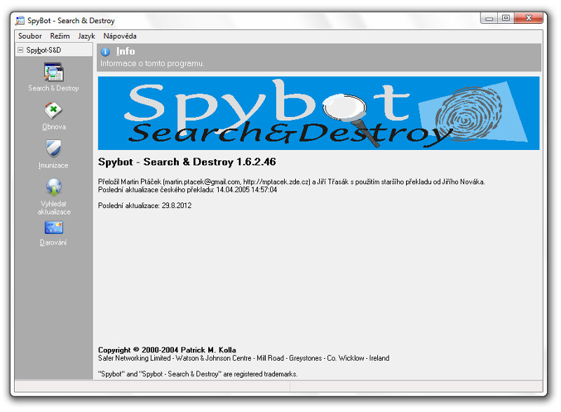Select the Darování sidebar label
Image resolution: width=561 pixels, height=412 pixels.
click(x=53, y=242)
